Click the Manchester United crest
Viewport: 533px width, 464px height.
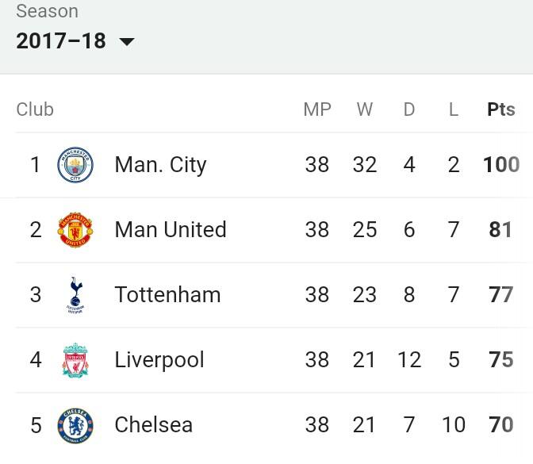tap(75, 230)
